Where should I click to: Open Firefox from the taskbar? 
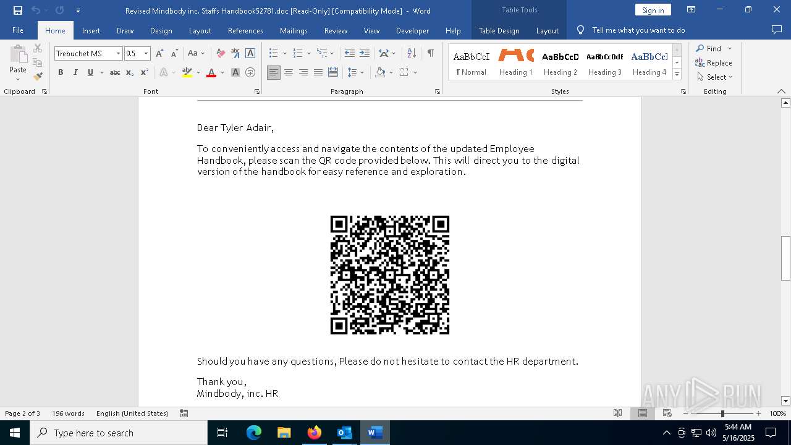pos(314,433)
